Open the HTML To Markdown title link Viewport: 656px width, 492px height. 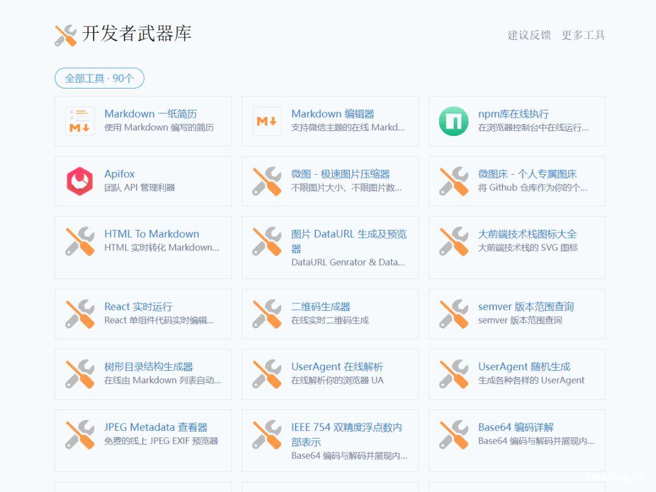[x=152, y=234]
